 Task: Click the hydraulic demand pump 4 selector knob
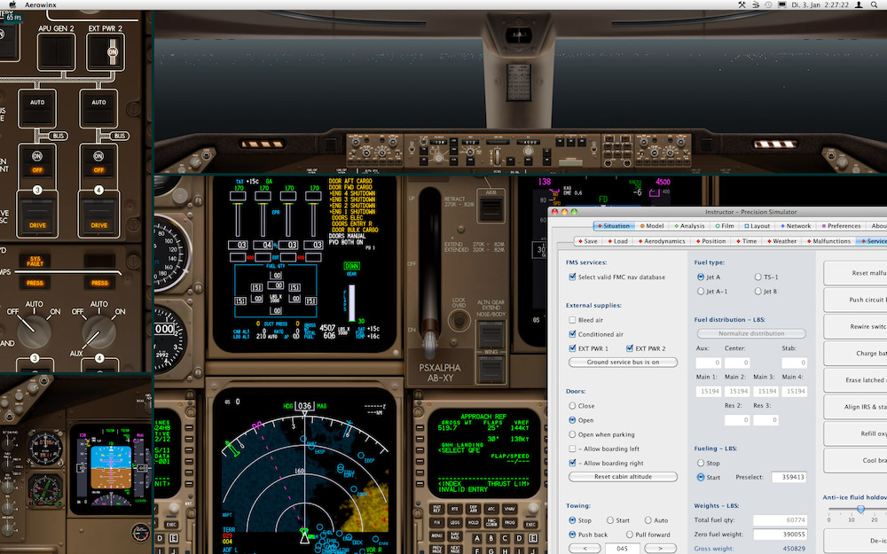98,332
